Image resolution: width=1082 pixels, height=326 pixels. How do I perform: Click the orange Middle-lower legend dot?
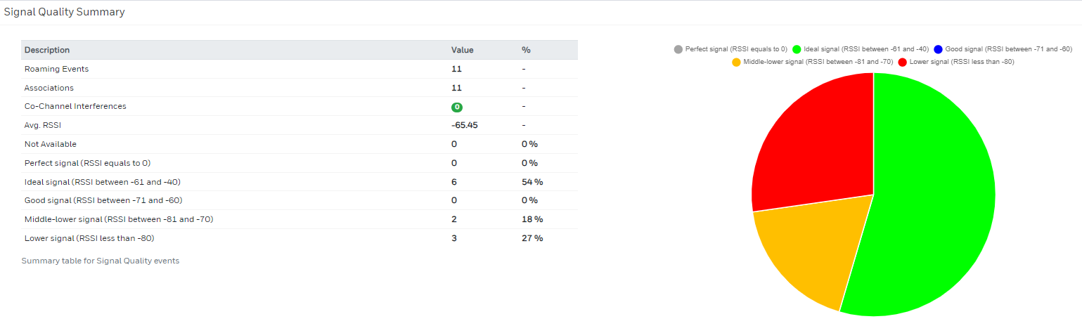737,62
